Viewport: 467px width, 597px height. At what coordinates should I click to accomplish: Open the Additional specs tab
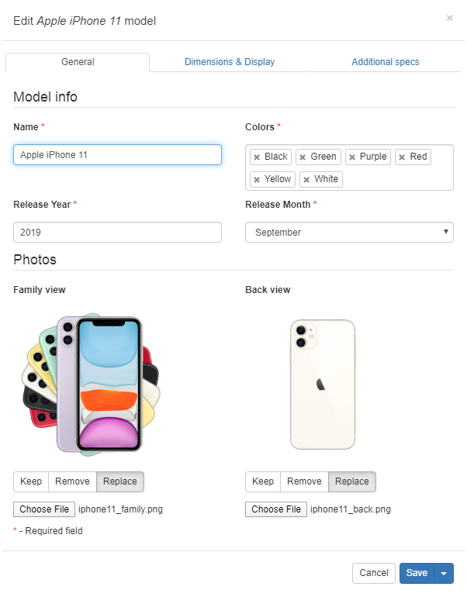(x=386, y=62)
